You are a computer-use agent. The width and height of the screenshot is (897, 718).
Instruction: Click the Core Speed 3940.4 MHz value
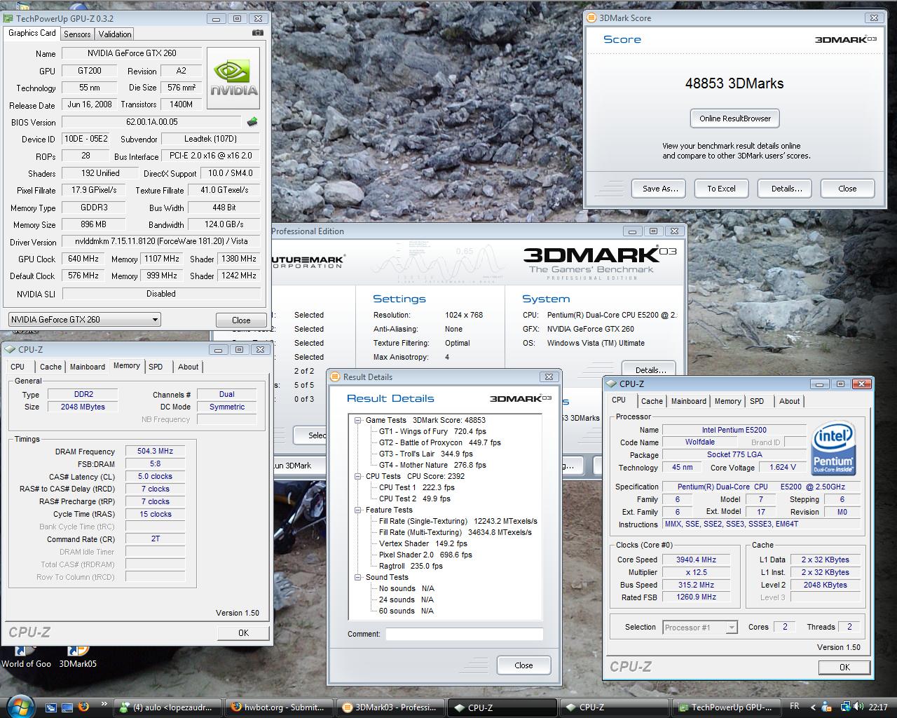coord(696,560)
